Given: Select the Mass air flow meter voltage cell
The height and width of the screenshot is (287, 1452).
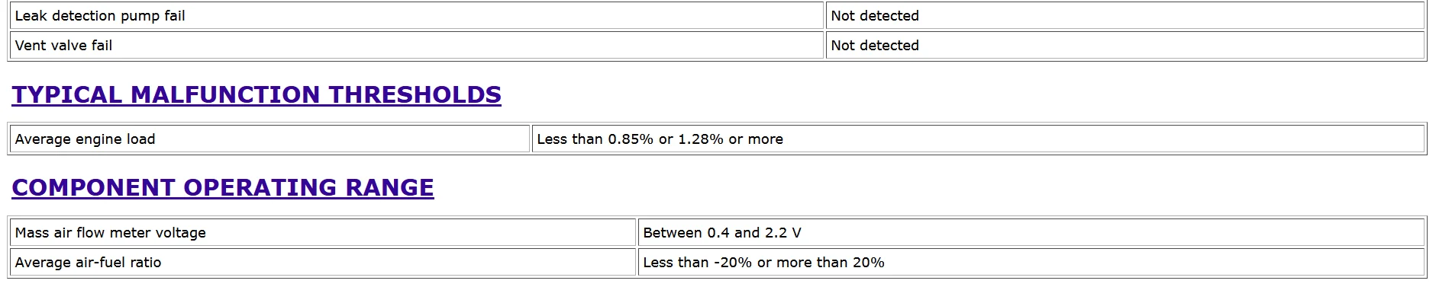Looking at the screenshot, I should click(x=324, y=233).
